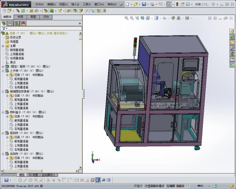This screenshot has height=189, width=236.
Task: Collapse the 上升板 component tree node
Action: (3, 70)
